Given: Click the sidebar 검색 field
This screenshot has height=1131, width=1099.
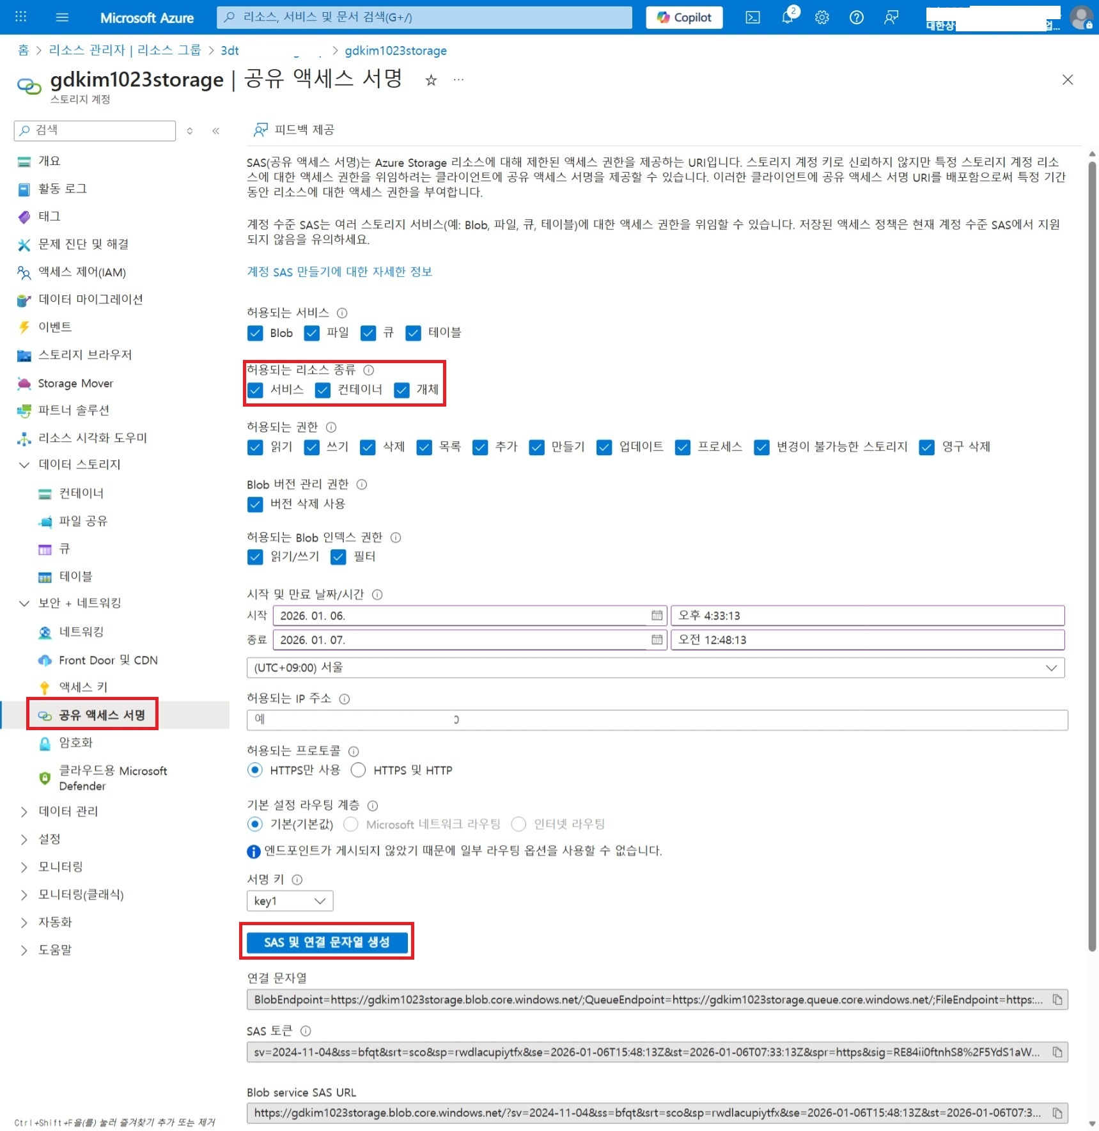Looking at the screenshot, I should coord(95,130).
